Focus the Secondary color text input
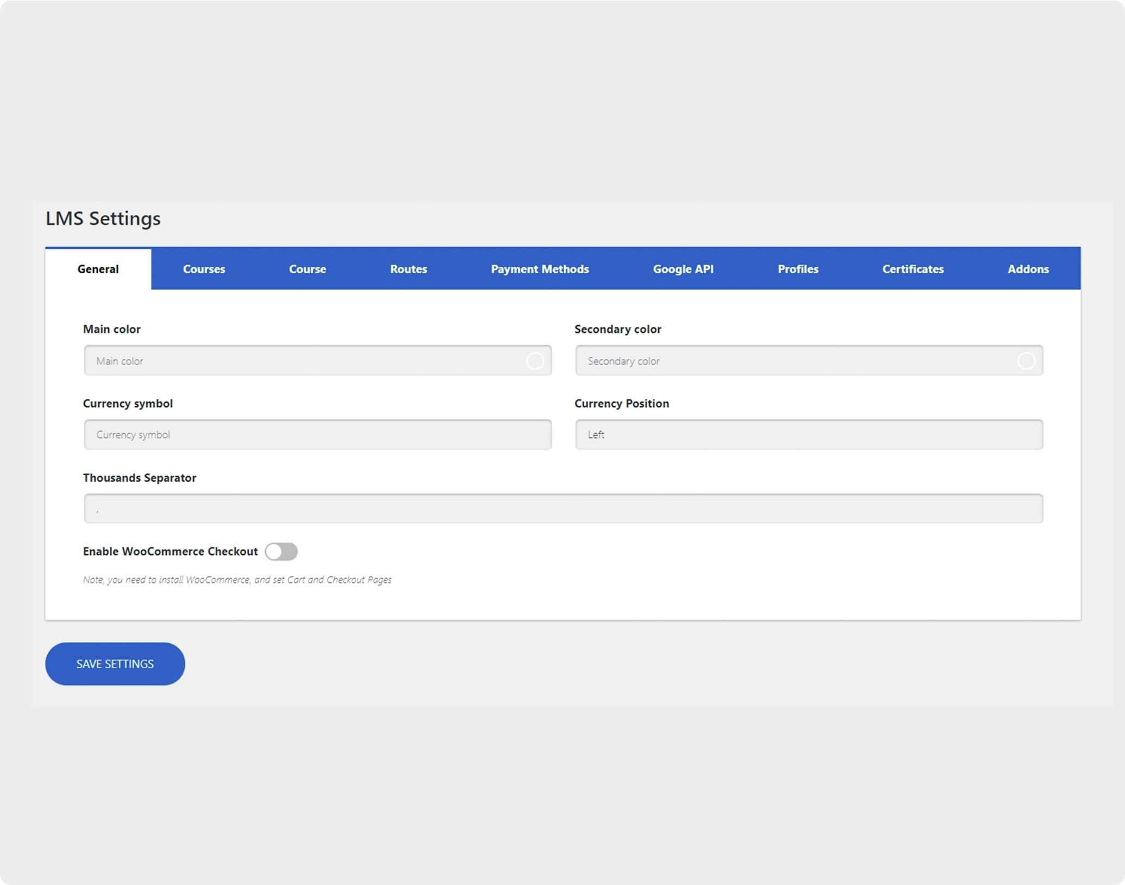This screenshot has width=1125, height=885. click(x=793, y=361)
